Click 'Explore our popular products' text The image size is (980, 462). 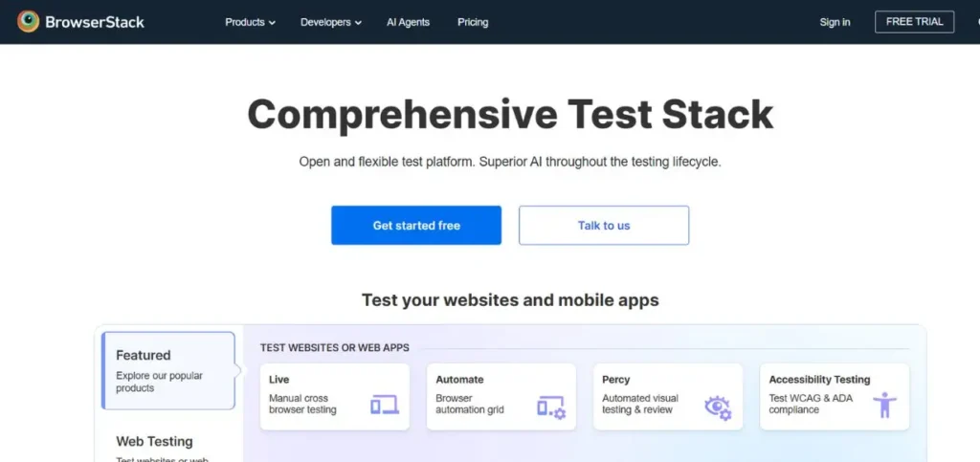click(x=160, y=382)
